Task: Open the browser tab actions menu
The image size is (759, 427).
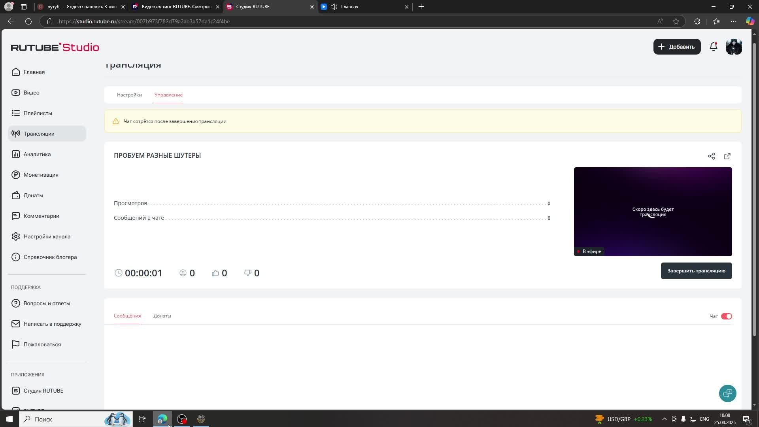Action: [24, 7]
